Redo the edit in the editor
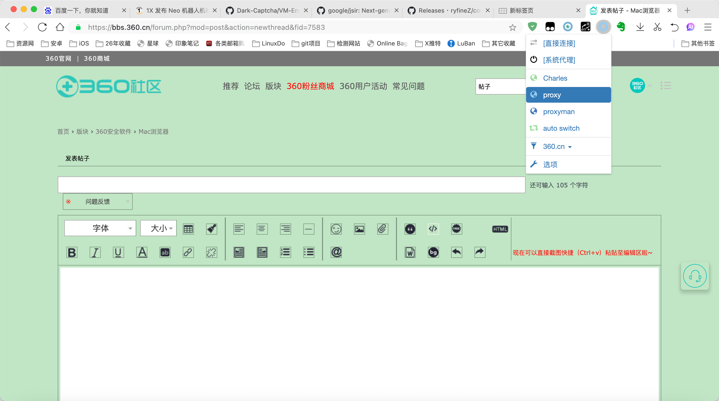Viewport: 719px width, 401px height. pyautogui.click(x=480, y=252)
